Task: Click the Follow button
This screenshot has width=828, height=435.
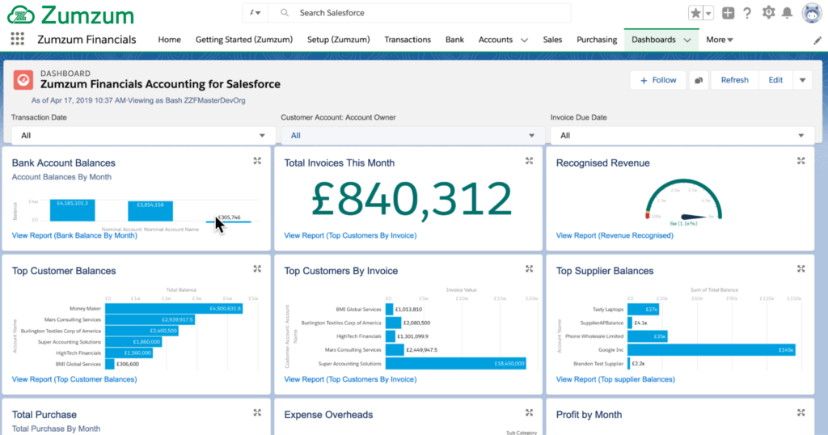Action: 658,80
